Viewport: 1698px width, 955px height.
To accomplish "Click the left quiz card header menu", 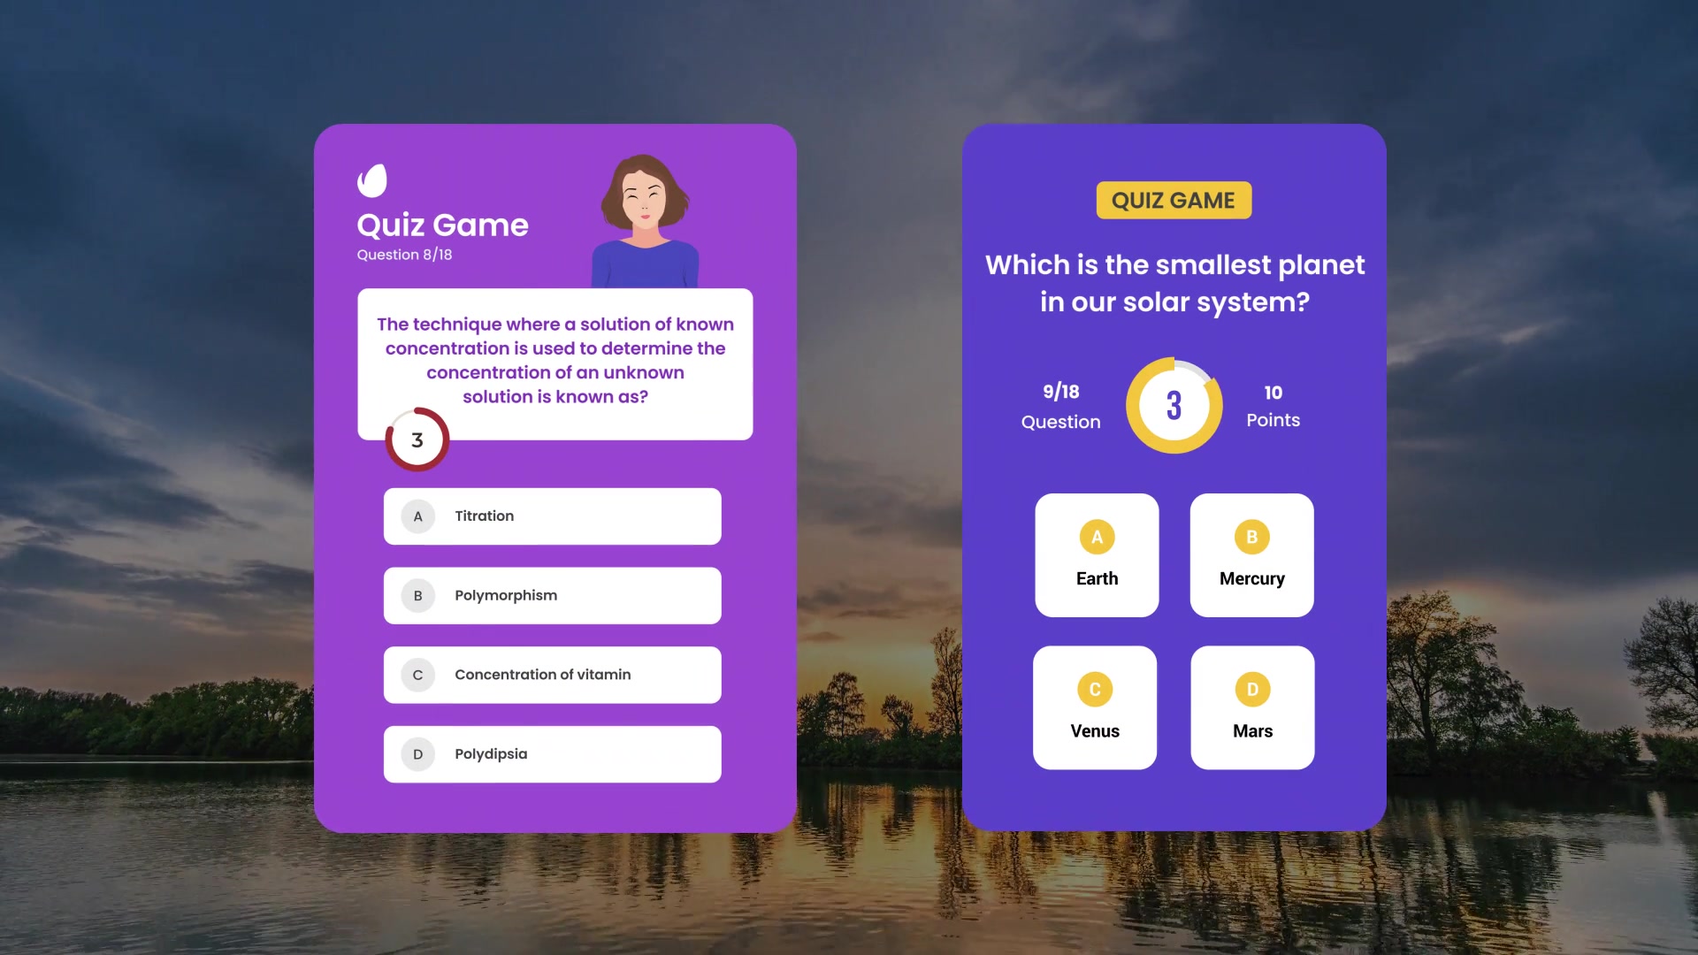I will (x=372, y=180).
